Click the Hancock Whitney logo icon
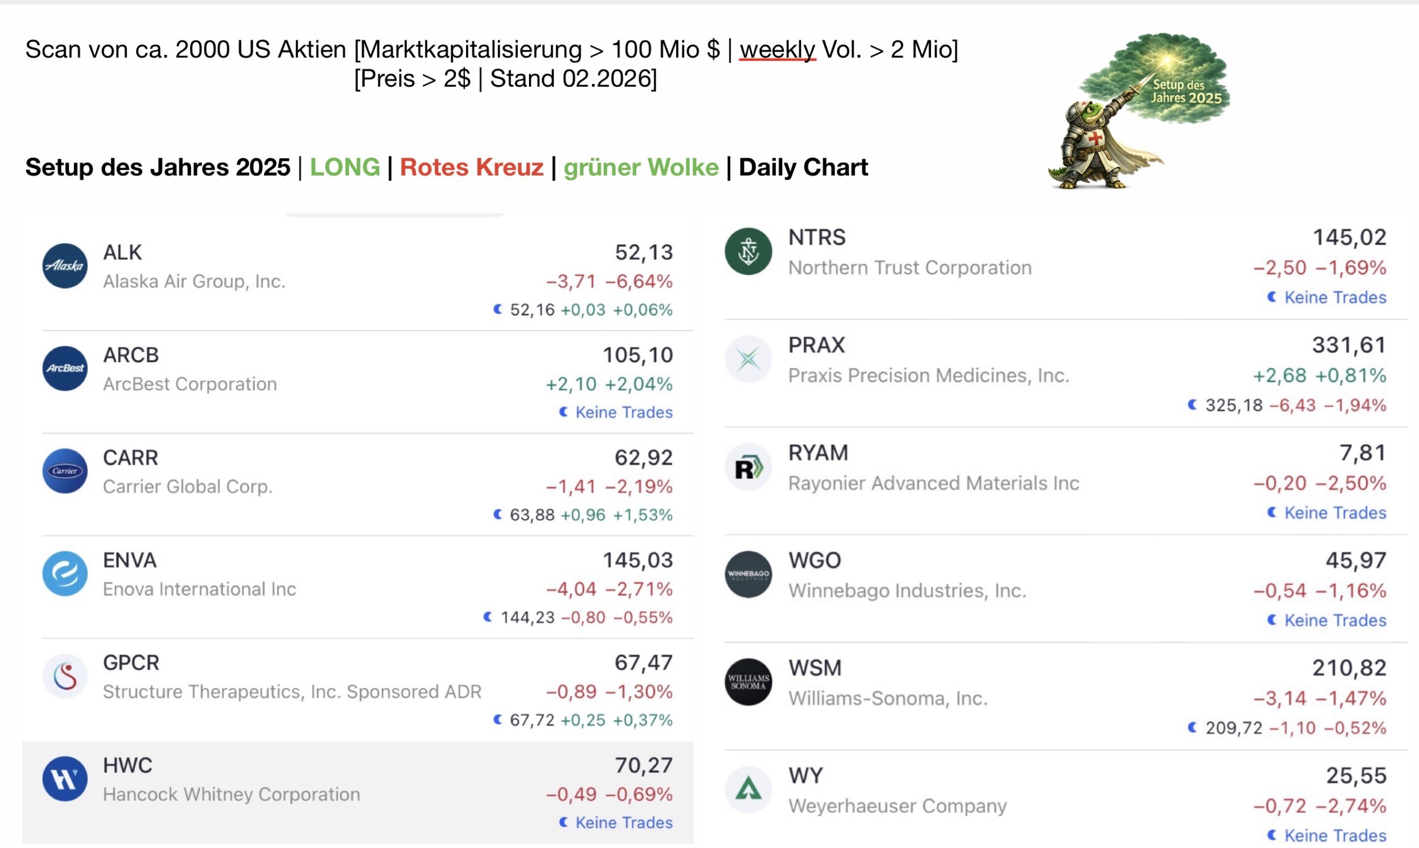Screen dimensions: 1419x848 pyautogui.click(x=65, y=779)
